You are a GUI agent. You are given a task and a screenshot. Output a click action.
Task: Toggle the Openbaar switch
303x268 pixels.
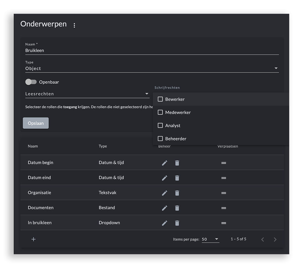31,82
